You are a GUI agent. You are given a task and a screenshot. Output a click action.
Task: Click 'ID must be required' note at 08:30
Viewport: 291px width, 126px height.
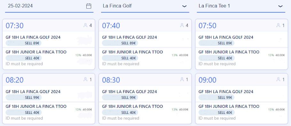click(x=121, y=118)
